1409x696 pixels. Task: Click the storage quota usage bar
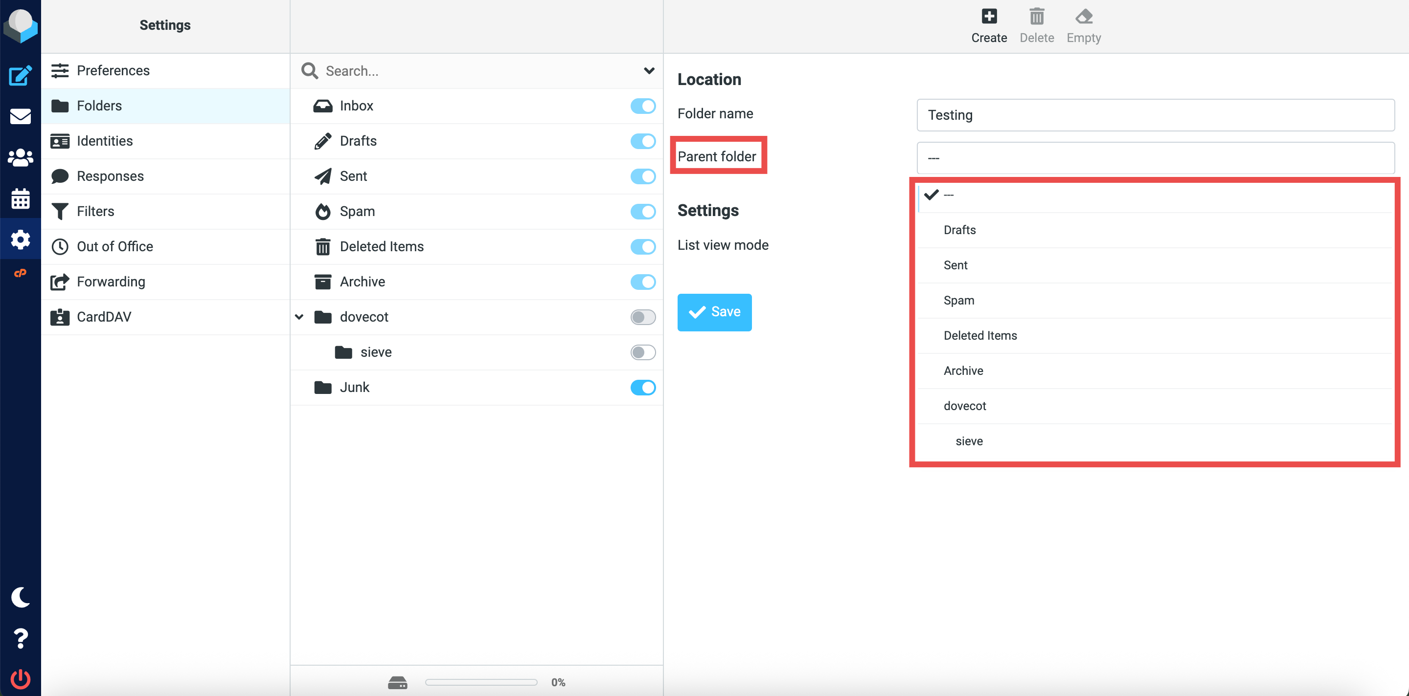coord(481,682)
